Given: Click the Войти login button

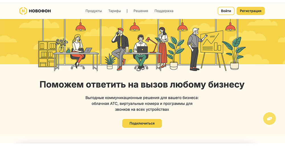Looking at the screenshot, I should tap(226, 11).
